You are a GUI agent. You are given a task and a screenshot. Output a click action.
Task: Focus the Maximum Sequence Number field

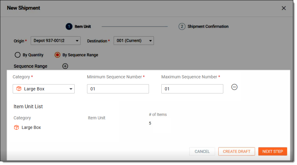[x=192, y=89]
